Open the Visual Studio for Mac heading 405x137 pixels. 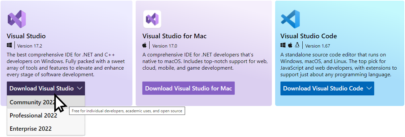pos(175,36)
